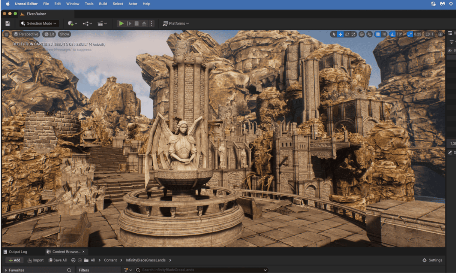
Task: Toggle grid snapping on or off
Action: 378,34
